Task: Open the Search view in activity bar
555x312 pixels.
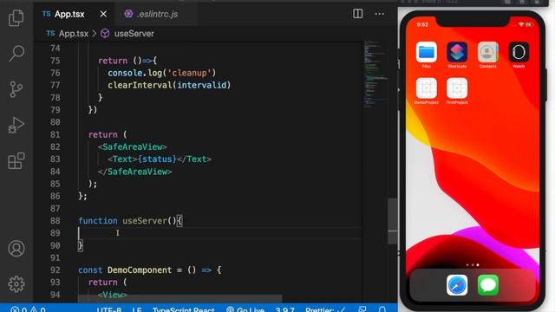Action: tap(16, 54)
